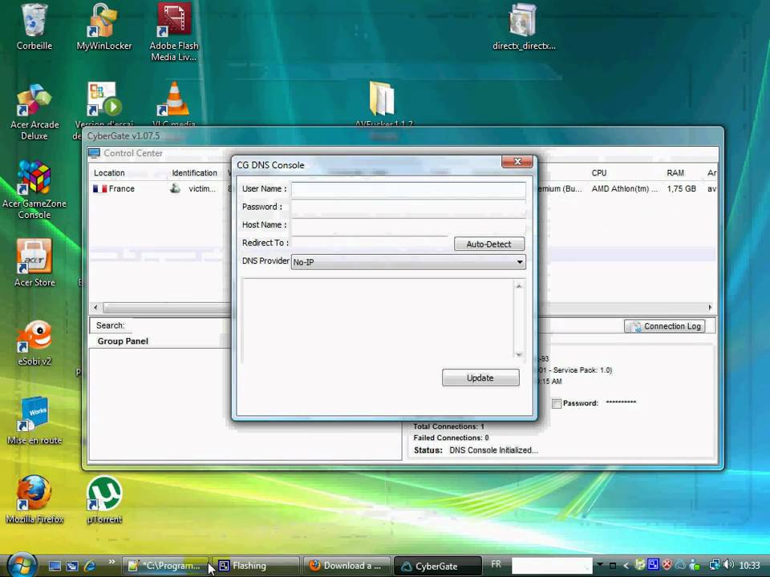
Task: Open the Acer Arcade Deluxe shortcut
Action: (x=34, y=112)
